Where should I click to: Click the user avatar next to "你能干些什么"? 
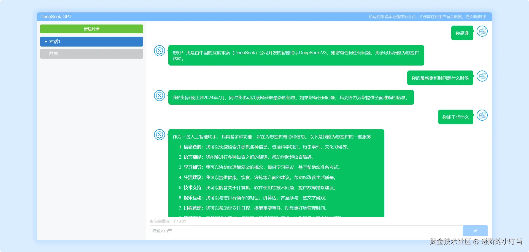[482, 115]
